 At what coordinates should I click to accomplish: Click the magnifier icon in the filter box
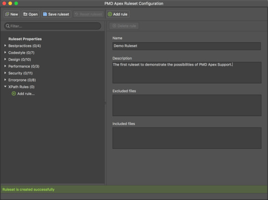(7, 26)
